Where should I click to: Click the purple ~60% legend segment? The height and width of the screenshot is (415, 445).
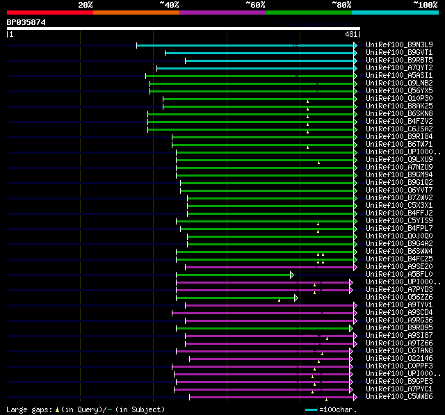[x=222, y=13]
